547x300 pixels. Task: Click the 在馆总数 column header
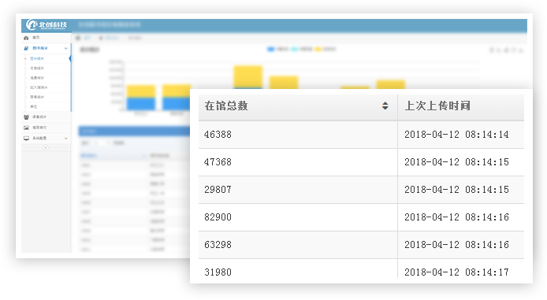click(x=298, y=106)
